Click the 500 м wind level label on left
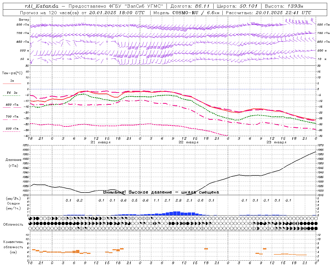The image size is (331, 265). pyautogui.click(x=25, y=51)
